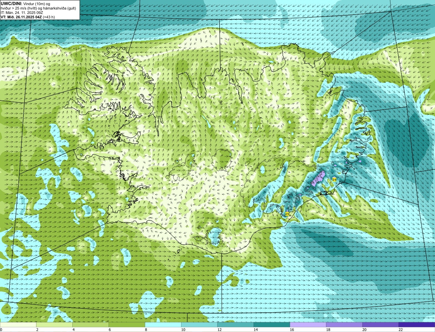Select the 18–20 m/s purple legend swatch
435x332 pixels.
coord(344,325)
